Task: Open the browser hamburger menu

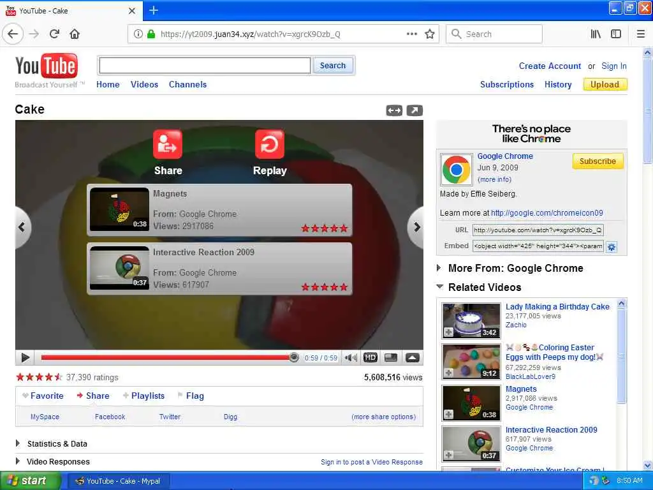Action: [641, 34]
